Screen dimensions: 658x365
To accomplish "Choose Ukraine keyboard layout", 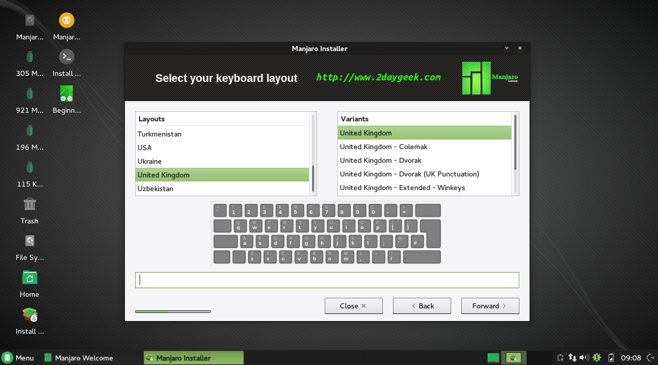I will pos(150,161).
